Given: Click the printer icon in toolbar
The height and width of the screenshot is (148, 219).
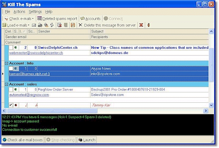Looking at the screenshot, I should 40,25.
